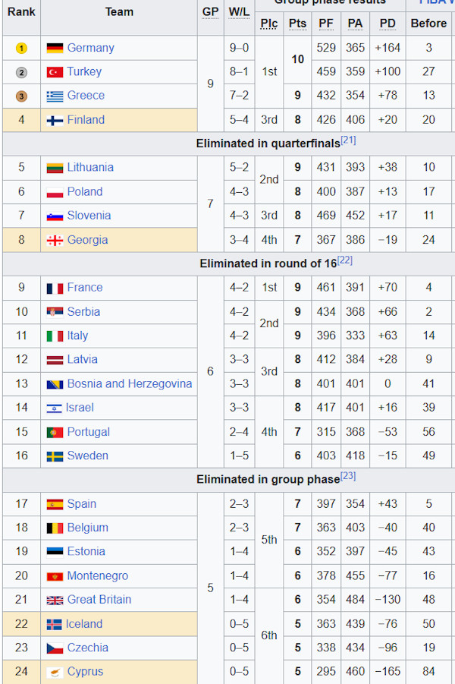
Task: Click the Finland flag icon
Action: click(x=55, y=120)
